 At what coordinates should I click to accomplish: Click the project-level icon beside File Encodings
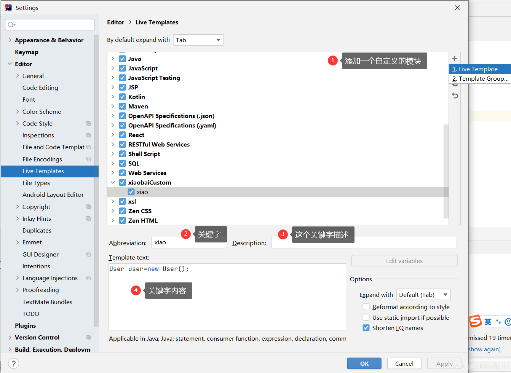pos(88,159)
